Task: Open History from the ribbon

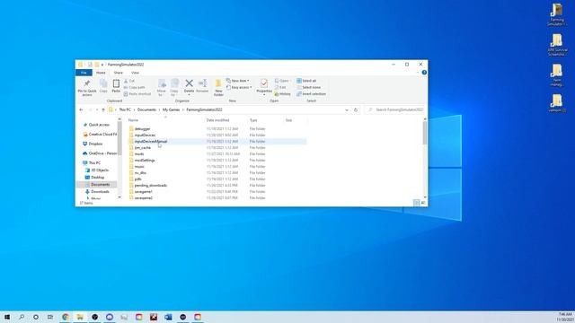Action: (x=282, y=94)
